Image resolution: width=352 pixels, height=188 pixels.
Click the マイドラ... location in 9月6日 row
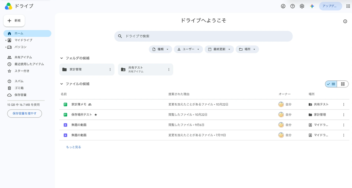[318, 125]
